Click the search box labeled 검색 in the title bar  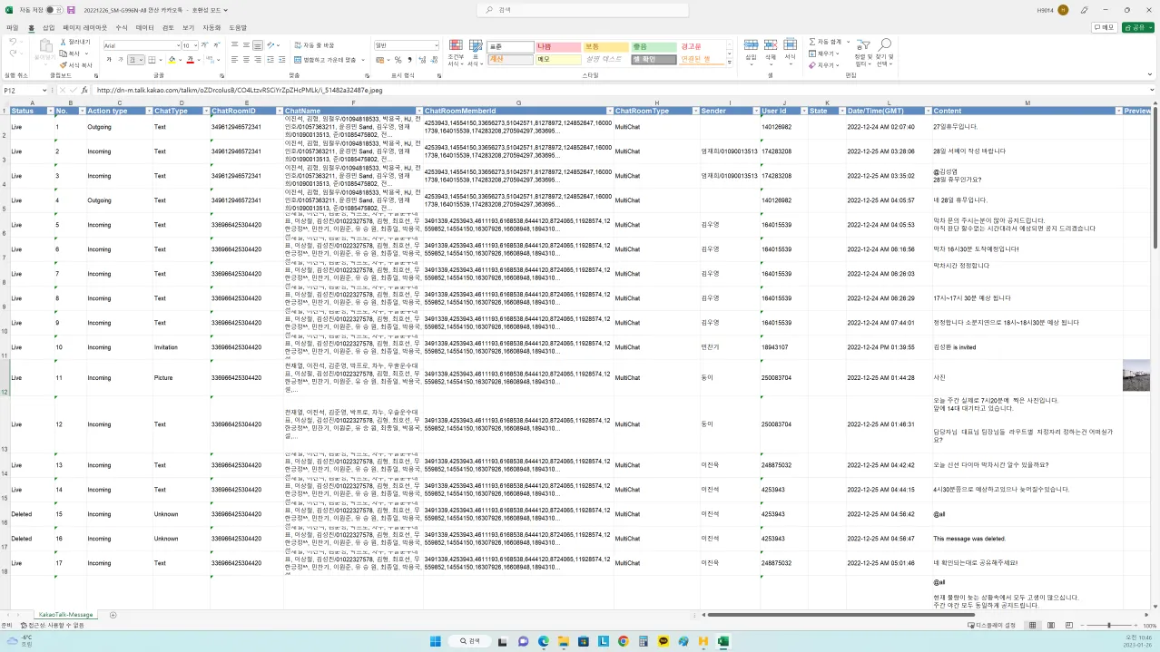click(585, 9)
